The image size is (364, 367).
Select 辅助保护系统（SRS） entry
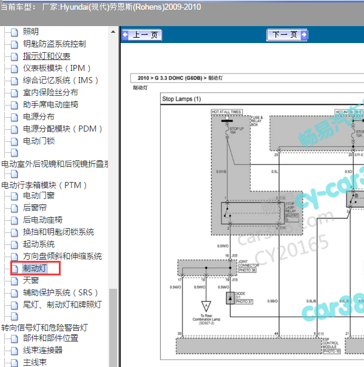61,293
